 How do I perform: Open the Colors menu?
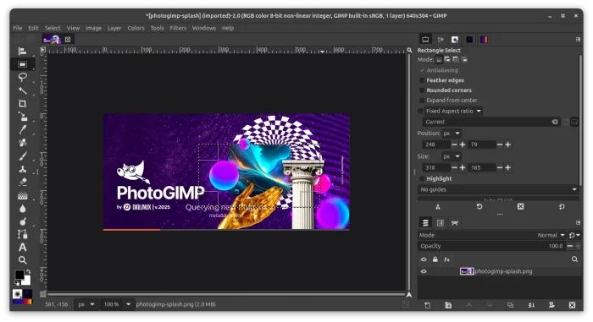[136, 28]
